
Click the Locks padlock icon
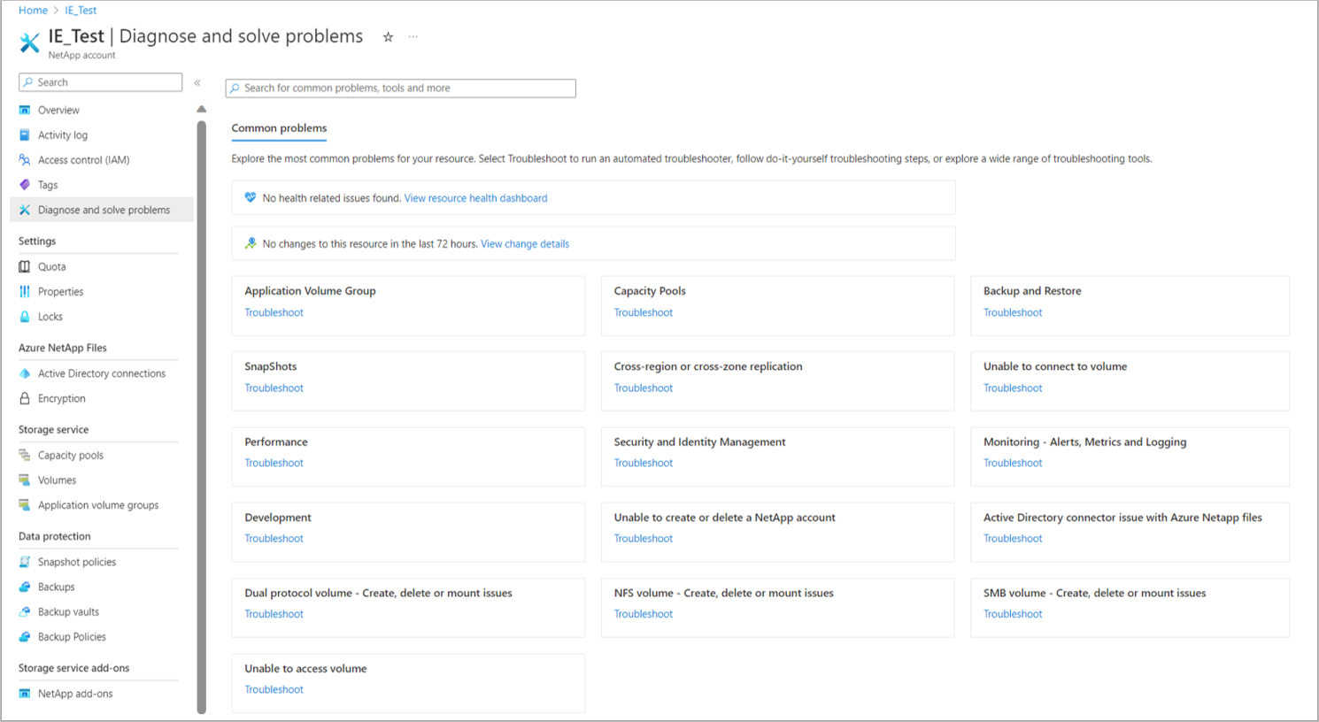tap(25, 317)
